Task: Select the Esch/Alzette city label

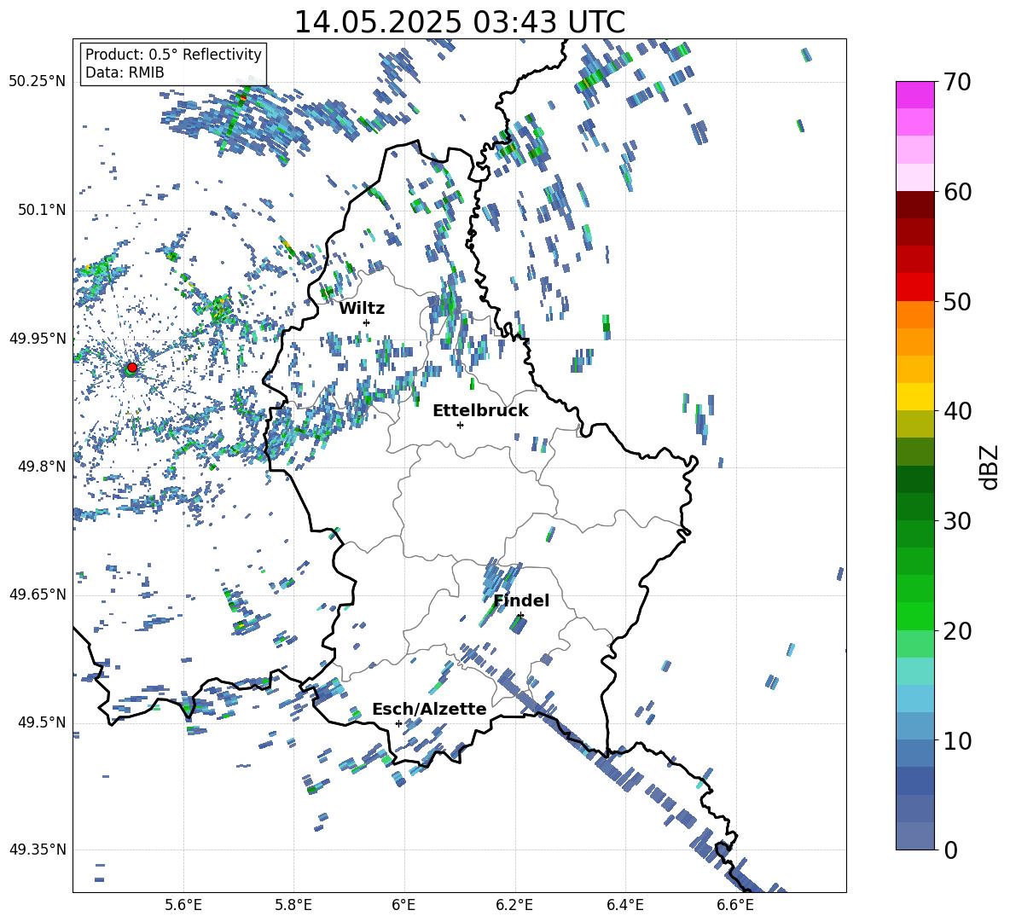Action: (x=429, y=709)
